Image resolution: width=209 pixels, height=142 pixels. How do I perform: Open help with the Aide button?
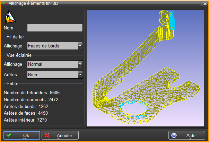[187, 135]
